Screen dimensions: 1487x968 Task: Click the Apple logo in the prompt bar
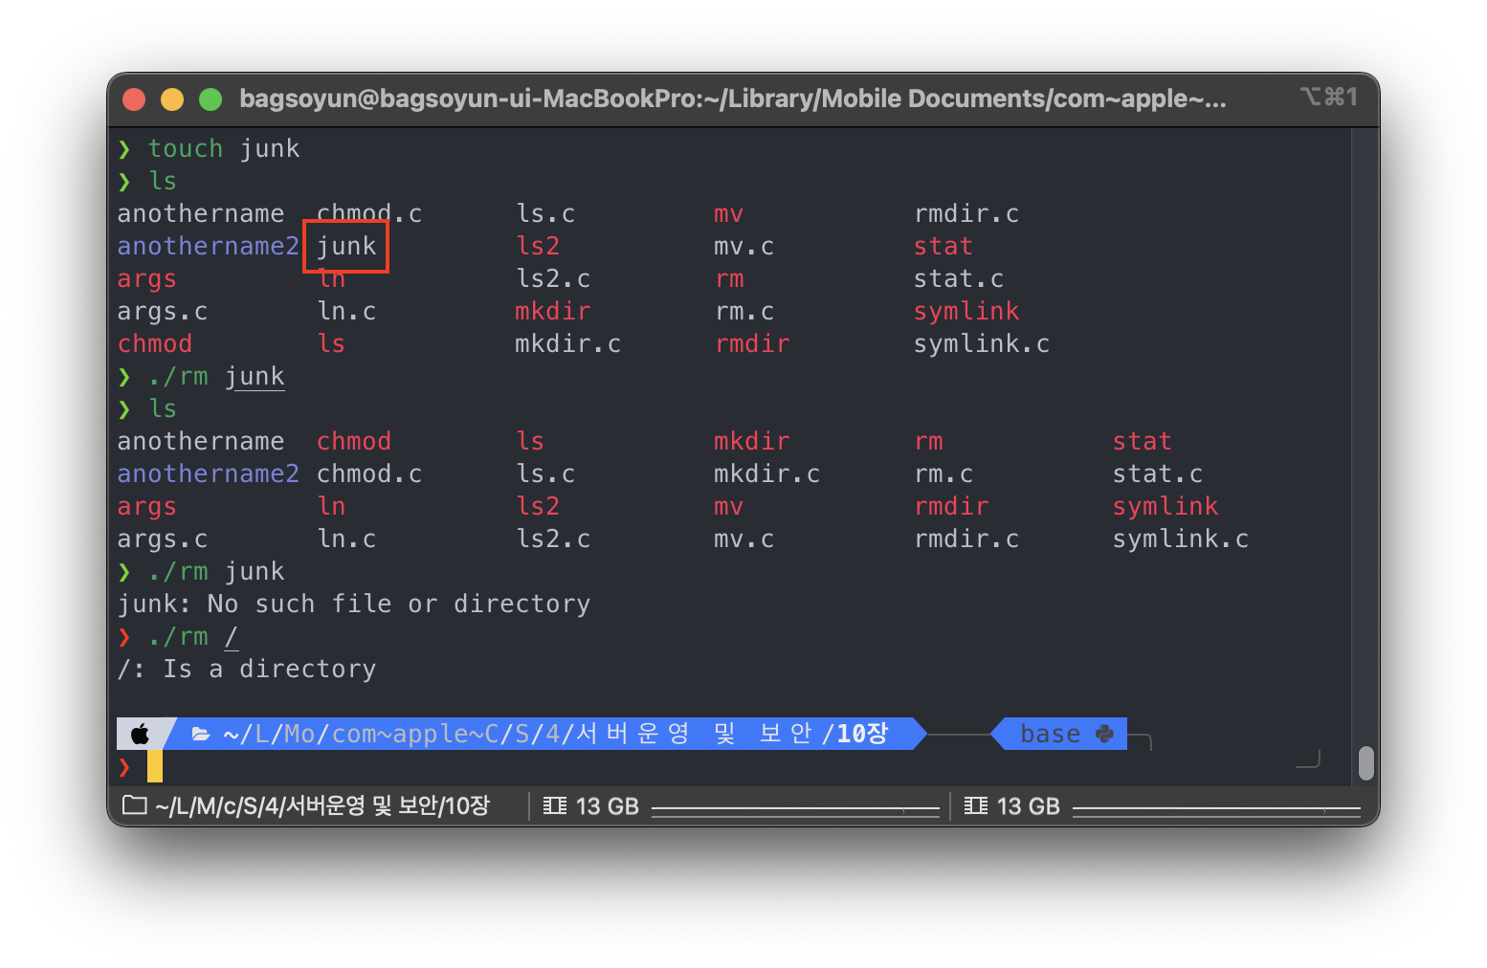pos(140,734)
